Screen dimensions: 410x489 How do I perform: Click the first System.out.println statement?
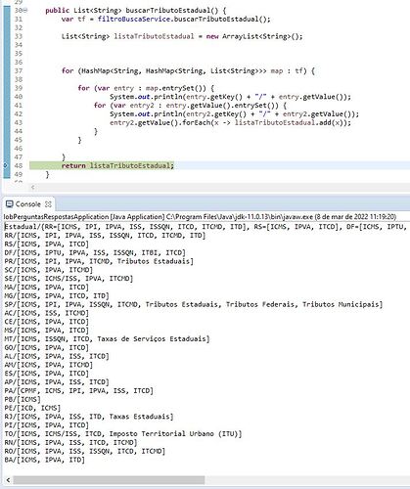click(230, 97)
